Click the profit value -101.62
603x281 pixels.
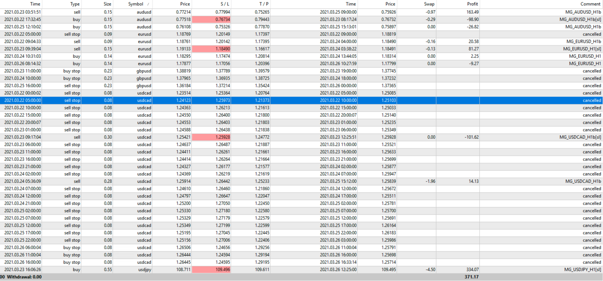472,137
